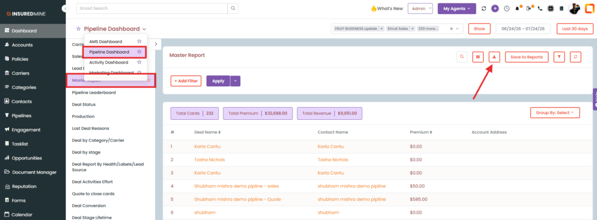
Task: Click the document notes icon beside AI chip
Action: pos(561,8)
